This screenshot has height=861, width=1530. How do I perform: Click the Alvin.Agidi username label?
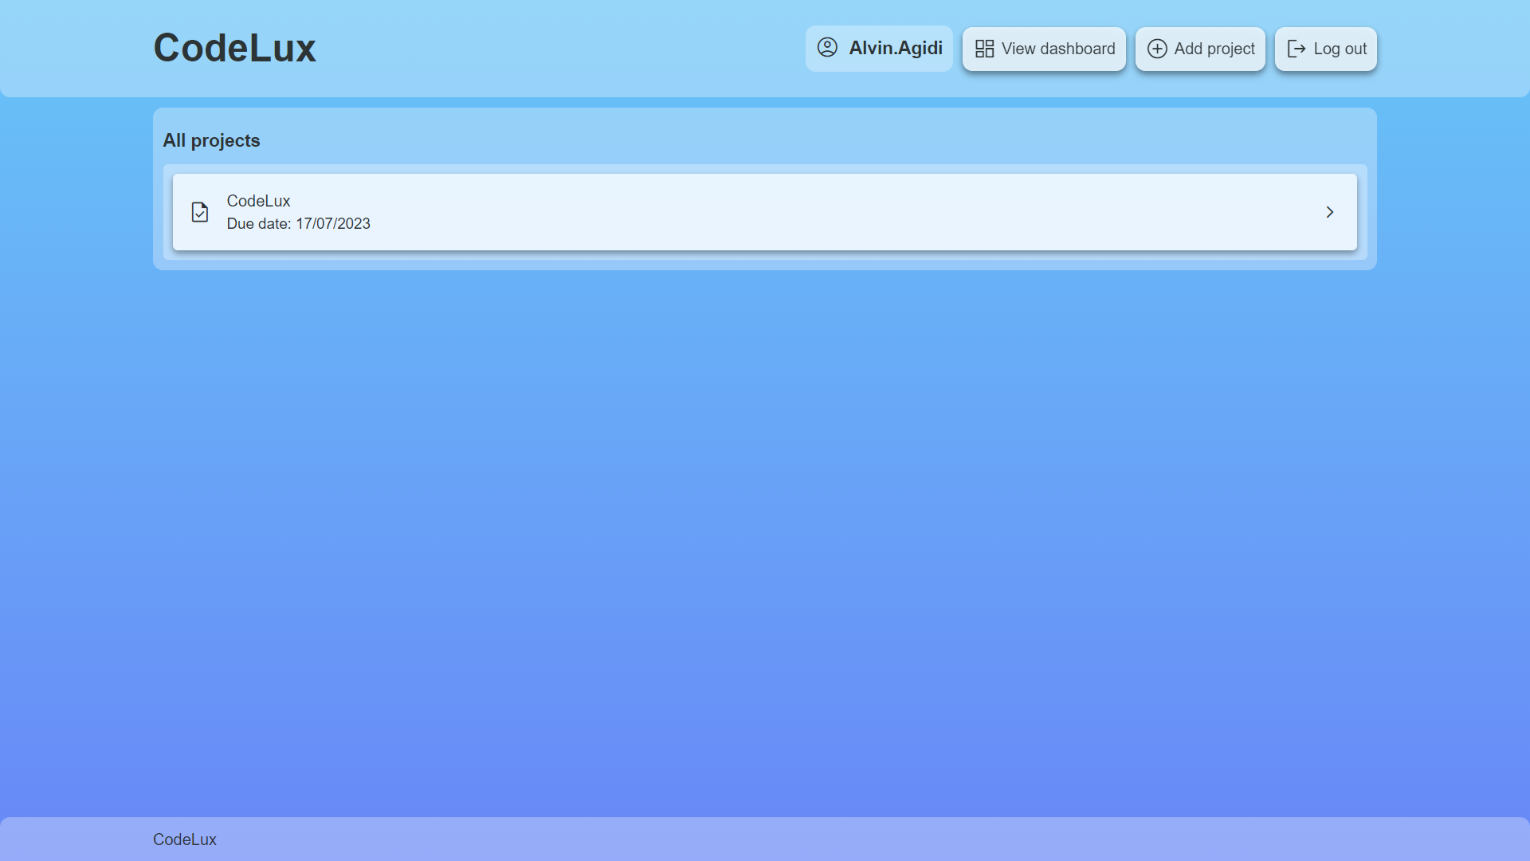(x=895, y=49)
